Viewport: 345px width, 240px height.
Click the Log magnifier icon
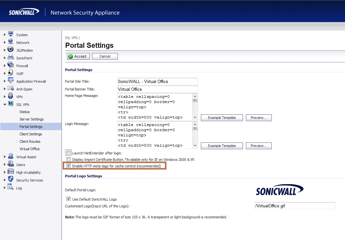(11, 187)
